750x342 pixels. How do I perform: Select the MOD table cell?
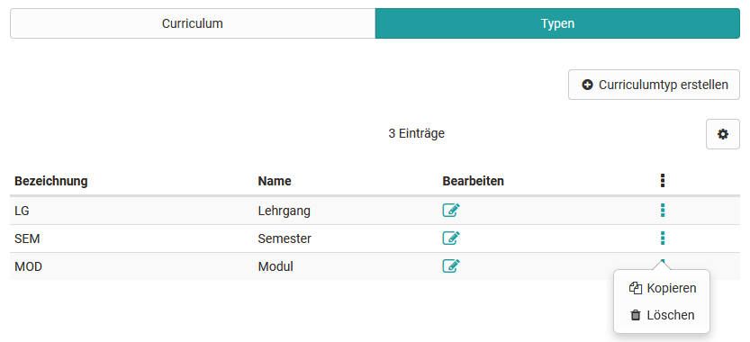pos(29,266)
